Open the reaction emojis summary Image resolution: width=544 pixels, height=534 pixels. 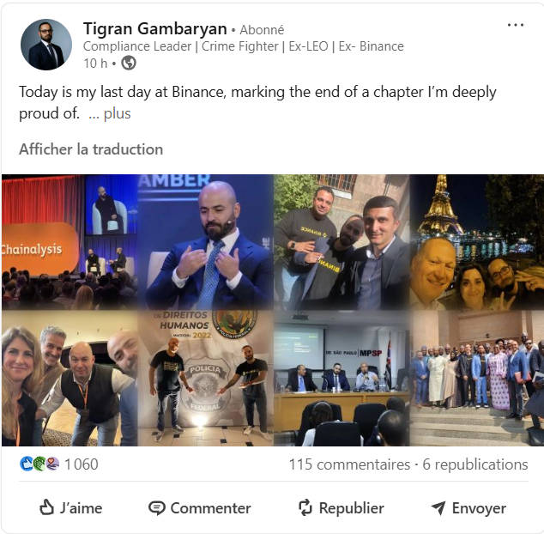39,464
